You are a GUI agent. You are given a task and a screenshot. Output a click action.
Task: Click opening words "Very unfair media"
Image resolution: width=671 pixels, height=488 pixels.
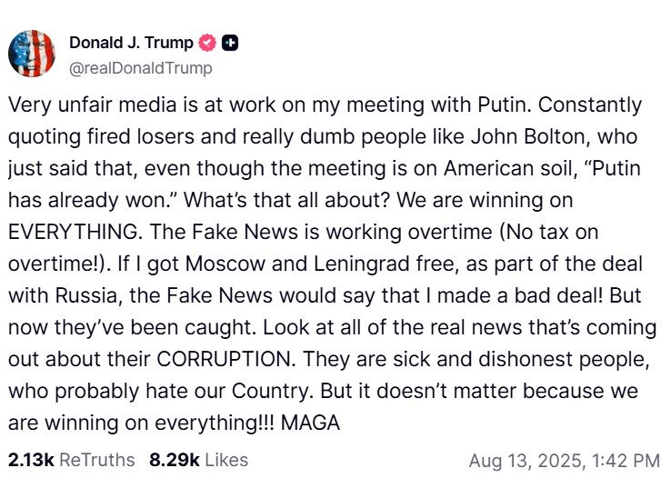pos(80,105)
